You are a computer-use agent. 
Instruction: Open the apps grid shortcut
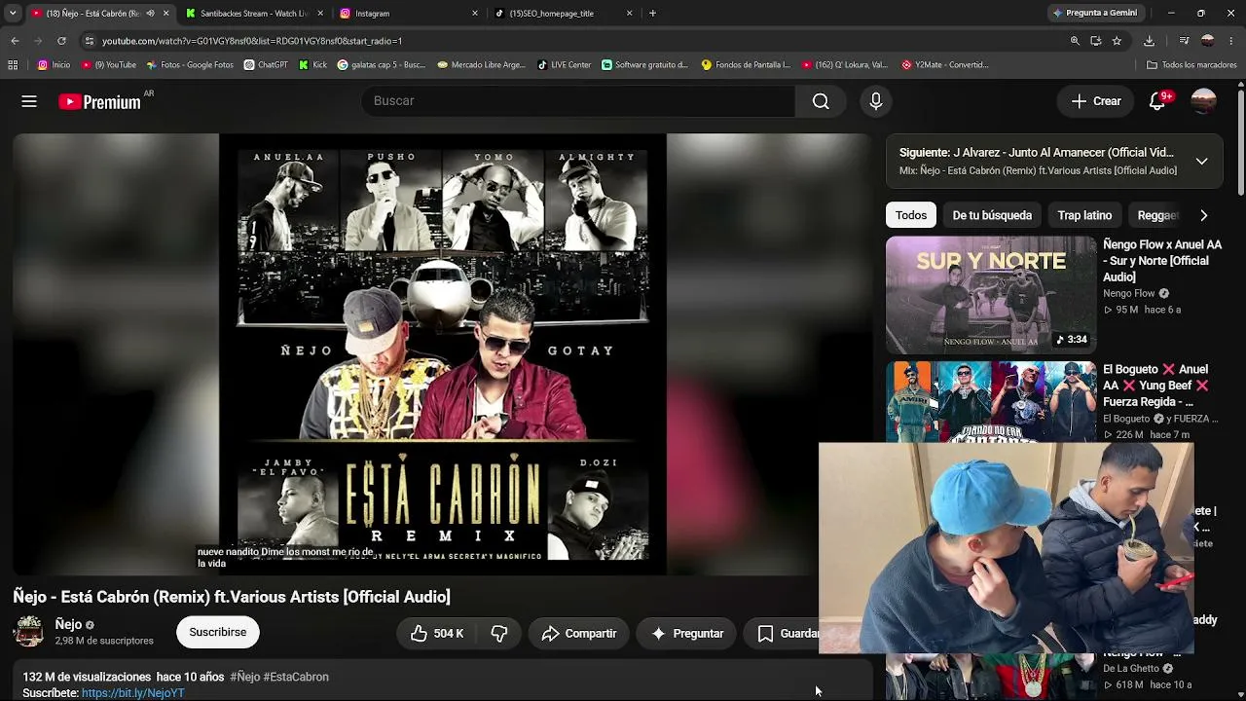point(13,65)
